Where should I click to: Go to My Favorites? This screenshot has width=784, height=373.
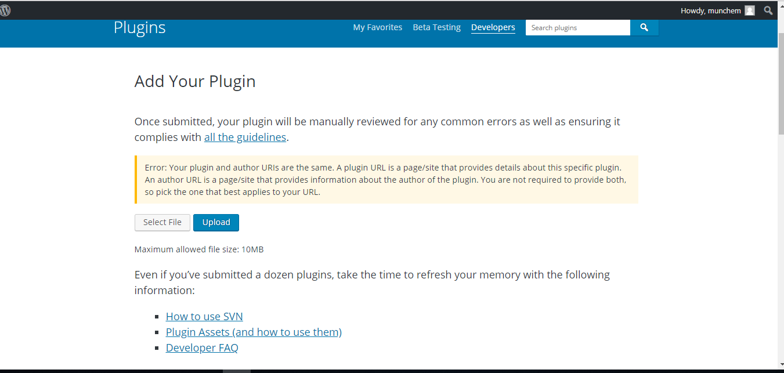click(377, 27)
